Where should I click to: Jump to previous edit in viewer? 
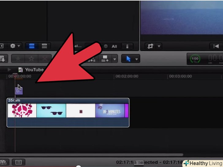tap(216, 46)
